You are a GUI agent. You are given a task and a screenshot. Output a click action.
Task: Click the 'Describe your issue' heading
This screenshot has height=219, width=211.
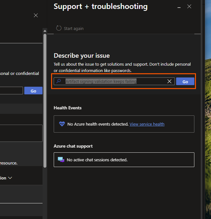(x=82, y=55)
